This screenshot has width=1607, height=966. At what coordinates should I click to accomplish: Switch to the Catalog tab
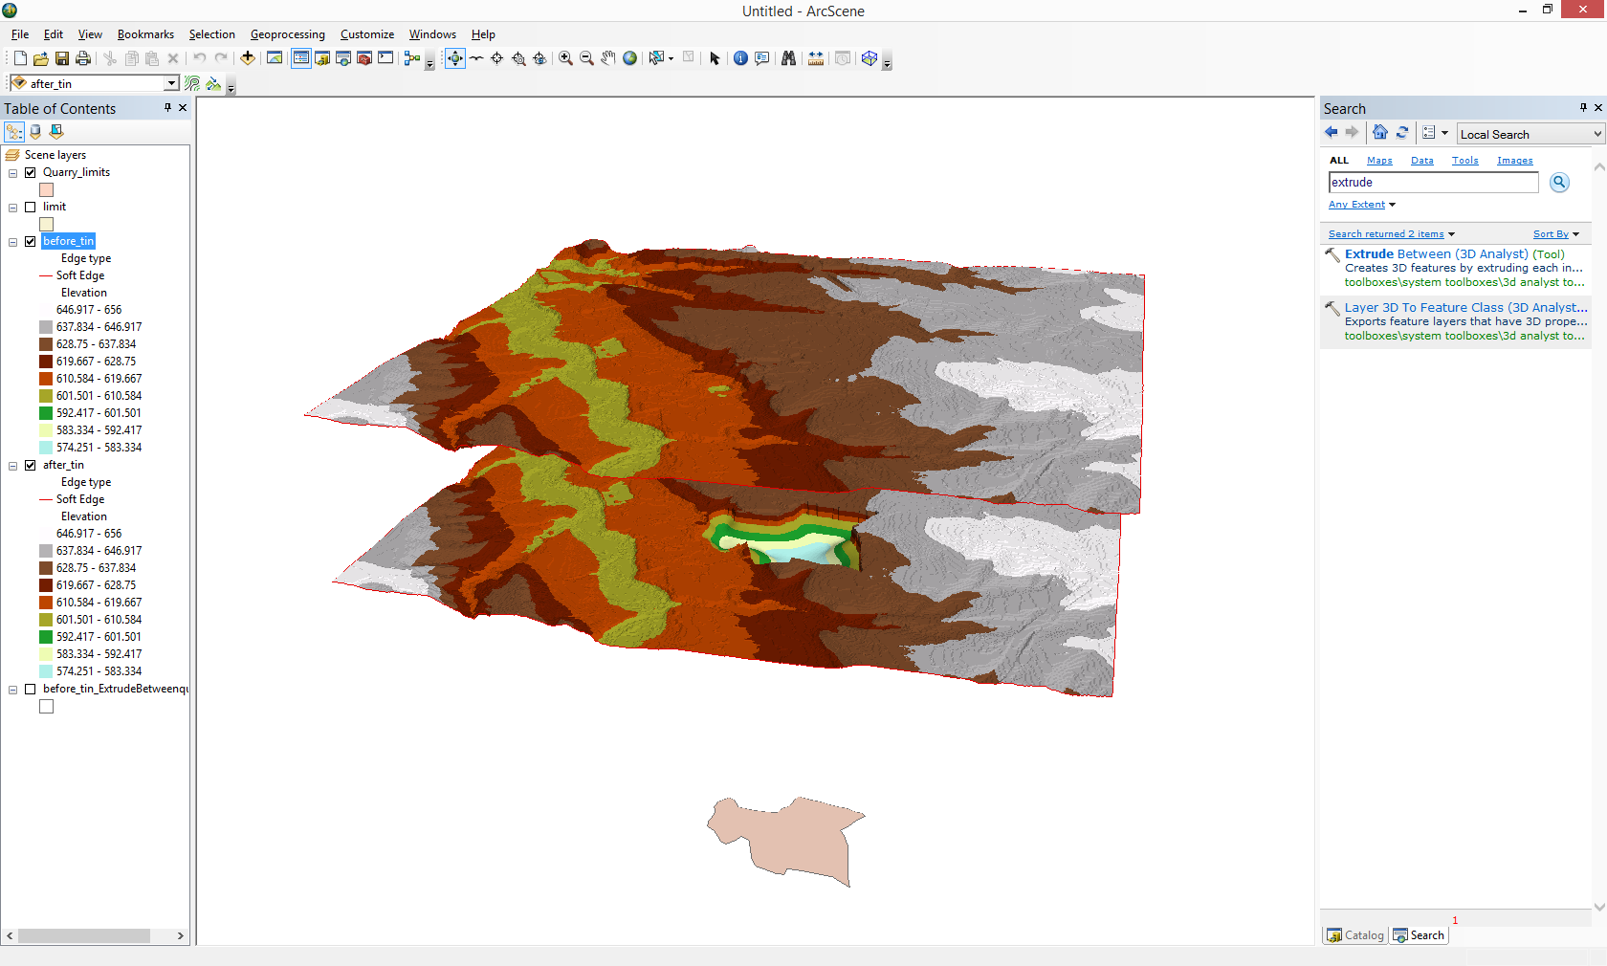[x=1355, y=935]
